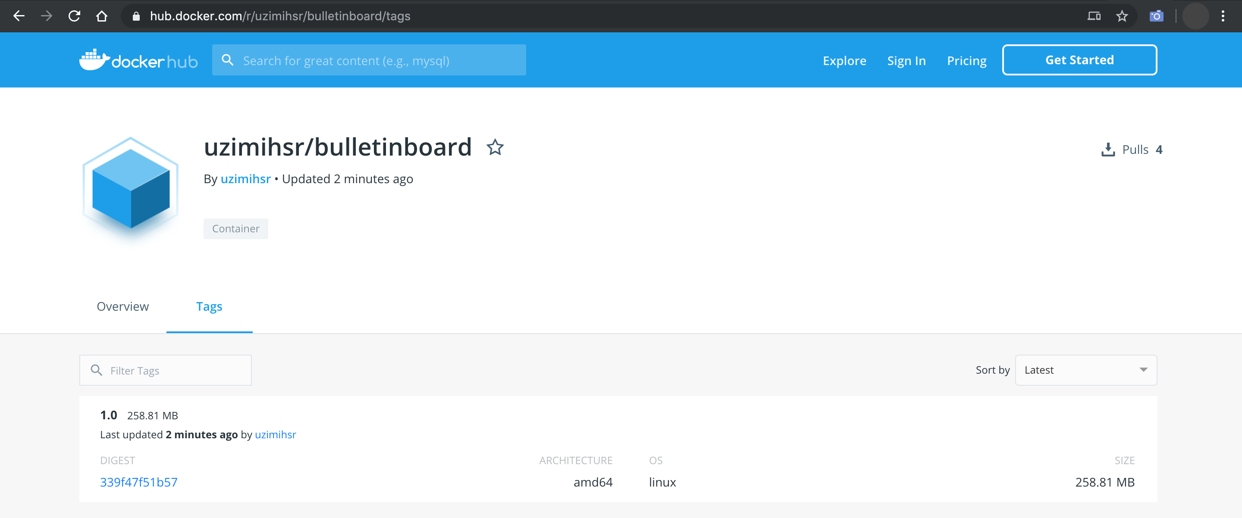
Task: Select the Tags tab
Action: (x=209, y=306)
